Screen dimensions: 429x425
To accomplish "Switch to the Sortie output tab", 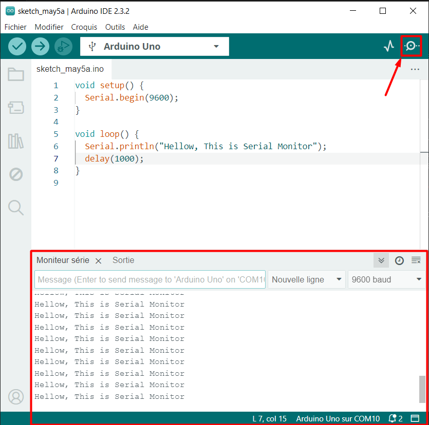I will [x=123, y=260].
